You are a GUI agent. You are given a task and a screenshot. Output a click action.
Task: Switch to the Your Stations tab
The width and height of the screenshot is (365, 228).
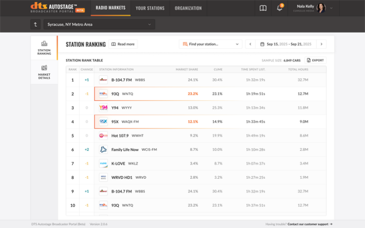pos(150,8)
